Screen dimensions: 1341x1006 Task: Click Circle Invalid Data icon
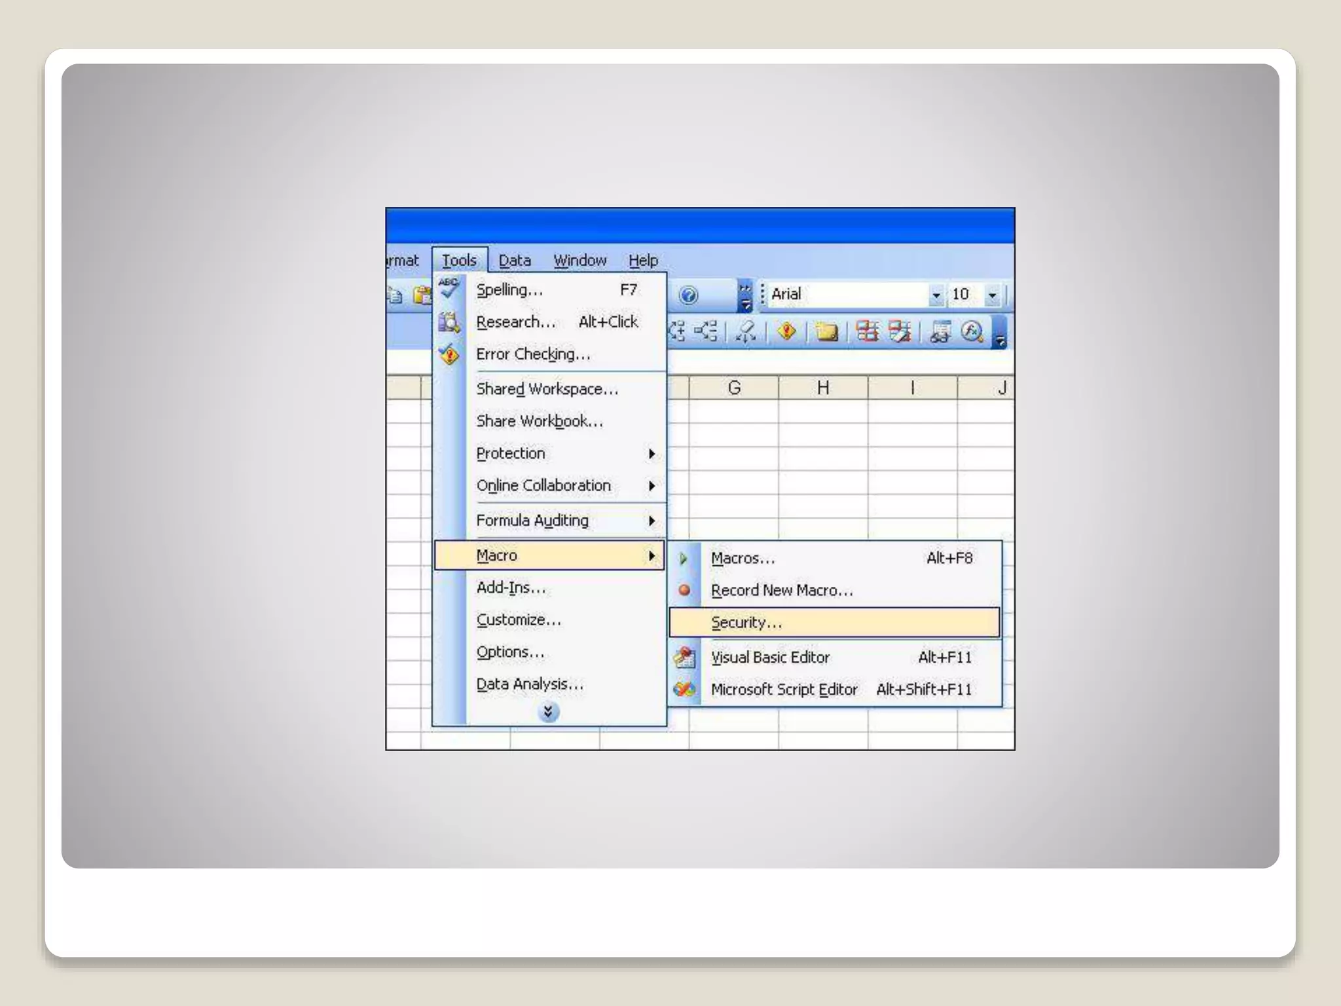click(x=868, y=332)
